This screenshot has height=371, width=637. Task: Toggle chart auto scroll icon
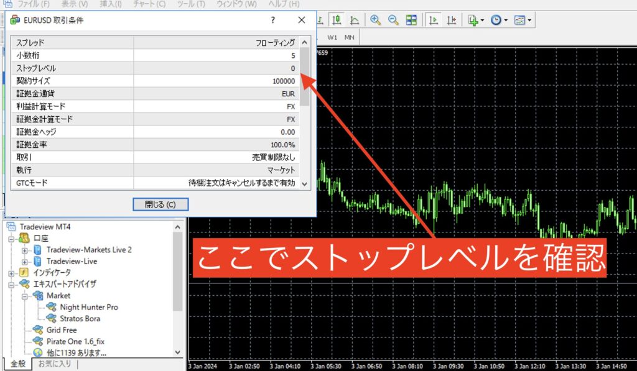[x=434, y=20]
